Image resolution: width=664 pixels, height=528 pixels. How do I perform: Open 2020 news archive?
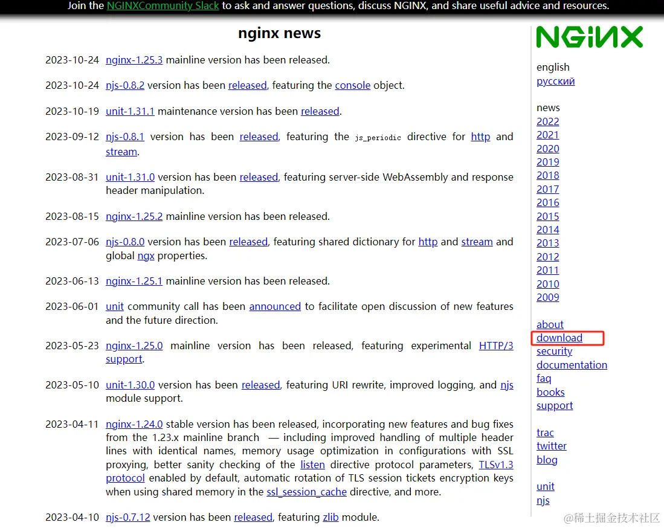point(548,149)
